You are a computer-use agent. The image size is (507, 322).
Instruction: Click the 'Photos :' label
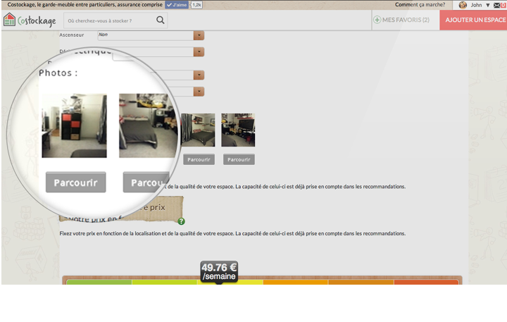(58, 73)
